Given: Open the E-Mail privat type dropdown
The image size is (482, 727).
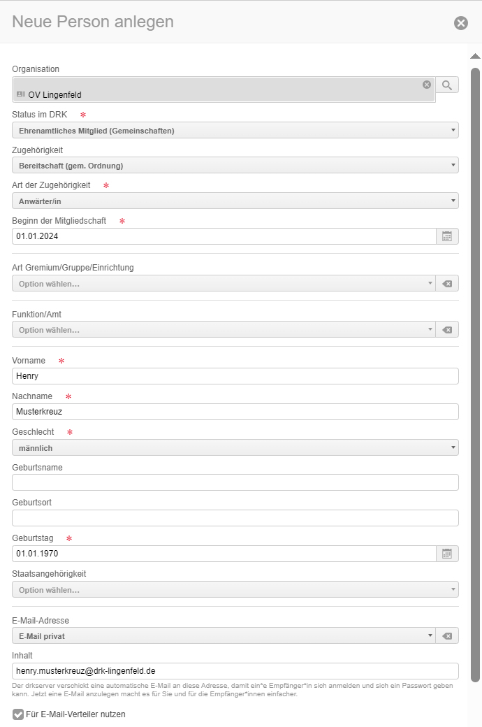Looking at the screenshot, I should click(x=224, y=636).
